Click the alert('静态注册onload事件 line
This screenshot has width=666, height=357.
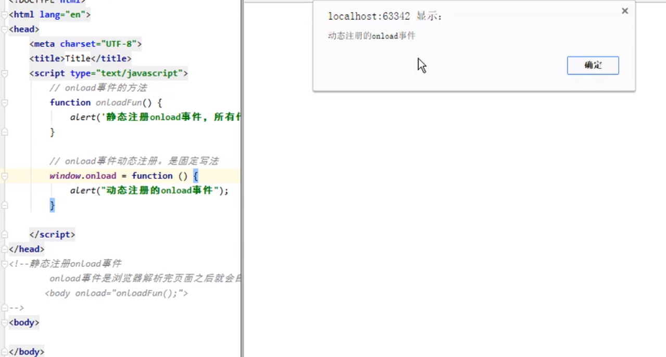click(155, 117)
